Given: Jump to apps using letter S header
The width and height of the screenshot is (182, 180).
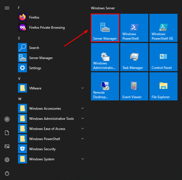Looking at the screenshot, I should 19,38.
